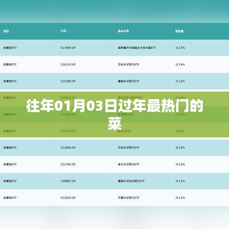Open the 国泰富时中国国企开放共赢ETF fund name
Screen dimensions: 229x229
(x=137, y=48)
